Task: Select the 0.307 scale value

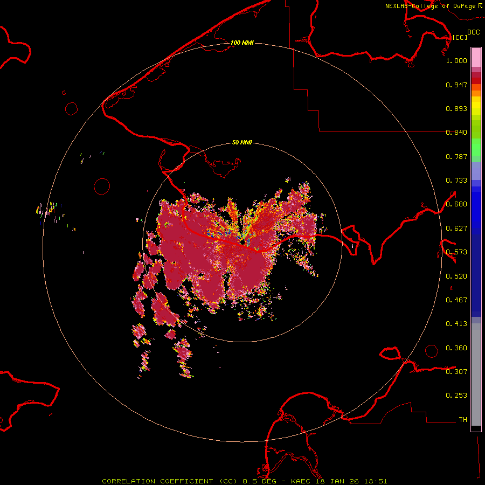Action: [456, 372]
